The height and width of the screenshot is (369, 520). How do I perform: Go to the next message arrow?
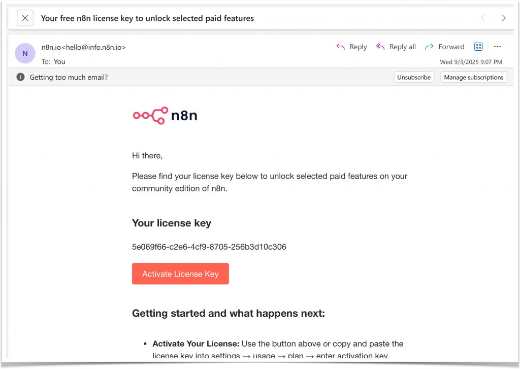[504, 18]
